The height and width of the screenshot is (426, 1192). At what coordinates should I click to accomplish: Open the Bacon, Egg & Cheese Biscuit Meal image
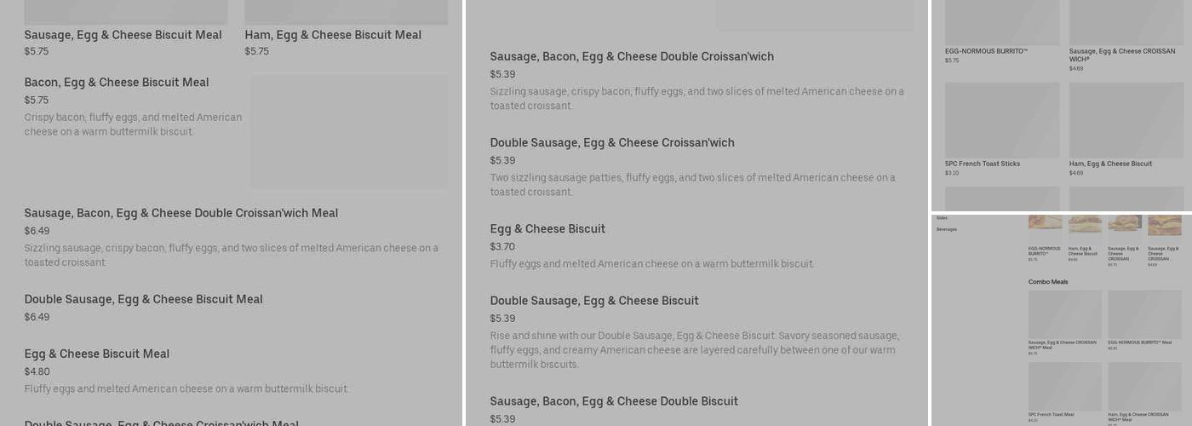coord(348,131)
